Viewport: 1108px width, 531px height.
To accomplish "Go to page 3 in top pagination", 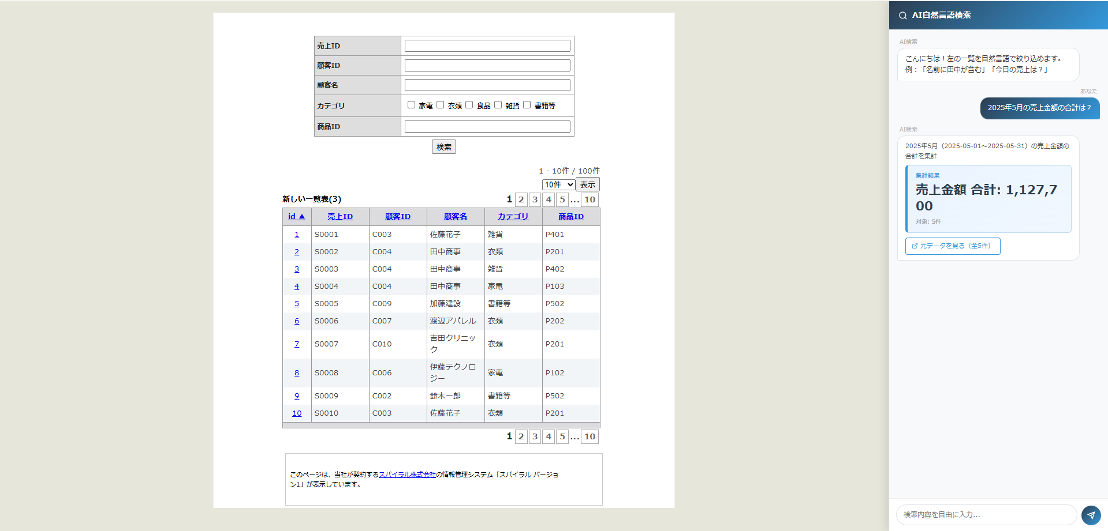I will pos(535,199).
